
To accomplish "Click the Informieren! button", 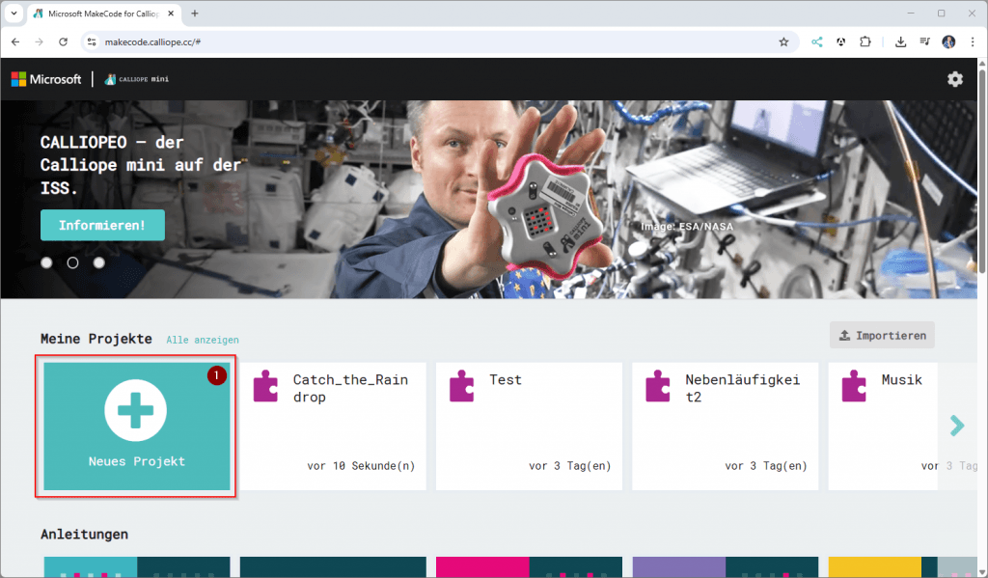I will (102, 225).
